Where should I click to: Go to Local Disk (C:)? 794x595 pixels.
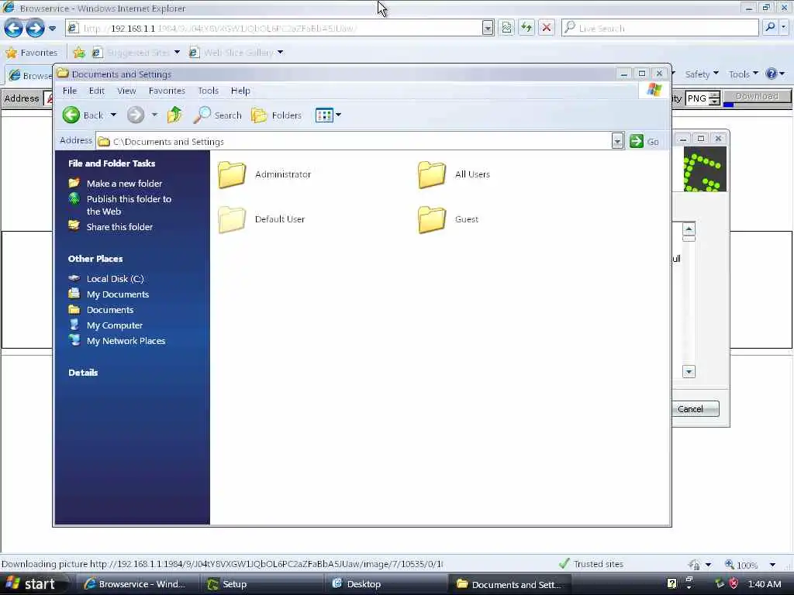coord(115,279)
